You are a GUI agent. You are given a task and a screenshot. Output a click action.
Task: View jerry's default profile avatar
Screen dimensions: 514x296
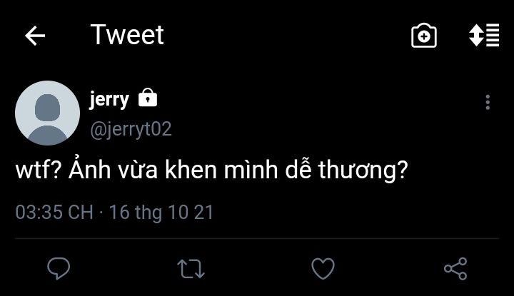point(47,113)
